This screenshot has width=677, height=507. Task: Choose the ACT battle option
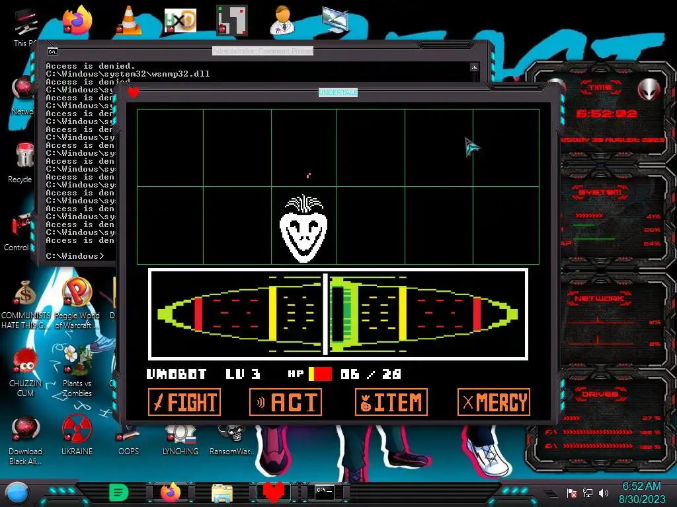click(286, 402)
